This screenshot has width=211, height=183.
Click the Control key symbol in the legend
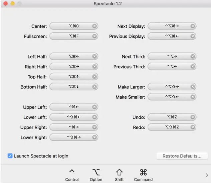pyautogui.click(x=72, y=171)
